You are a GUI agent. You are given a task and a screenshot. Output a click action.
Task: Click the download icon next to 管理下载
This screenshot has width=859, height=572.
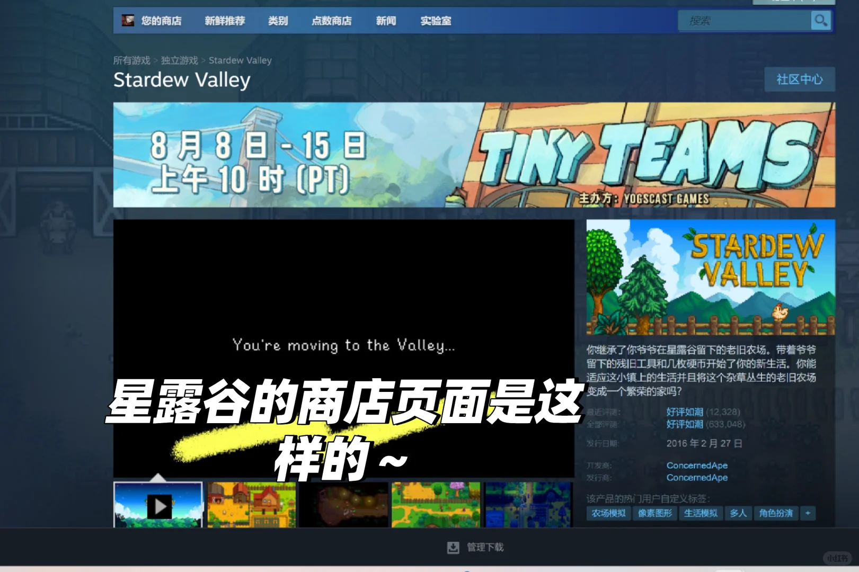coord(453,548)
